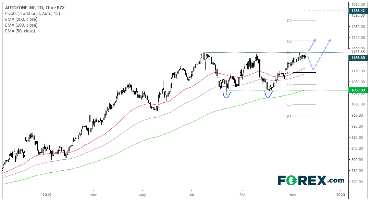Click the 1336.42 price label
The image size is (370, 202).
coord(358,11)
